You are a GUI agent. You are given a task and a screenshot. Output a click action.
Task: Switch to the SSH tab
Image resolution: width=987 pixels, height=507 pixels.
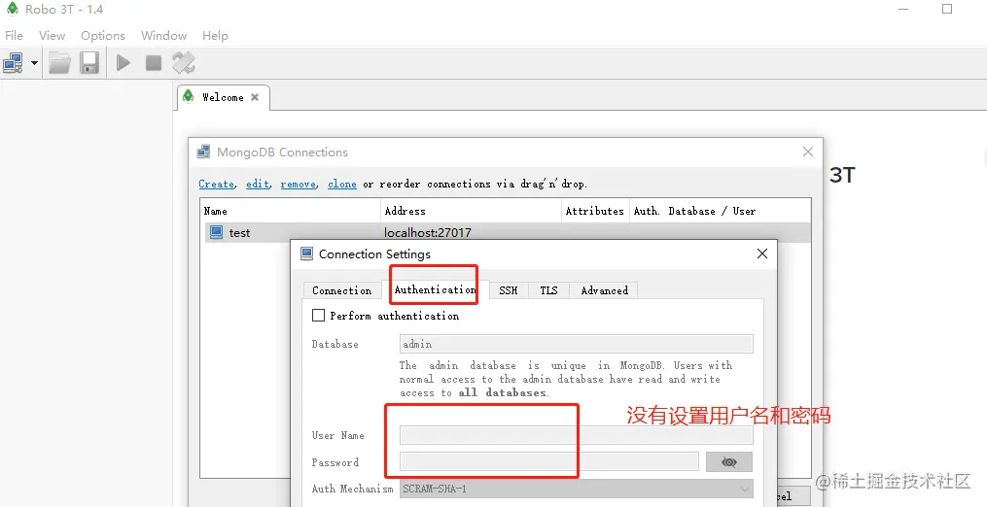pyautogui.click(x=508, y=290)
